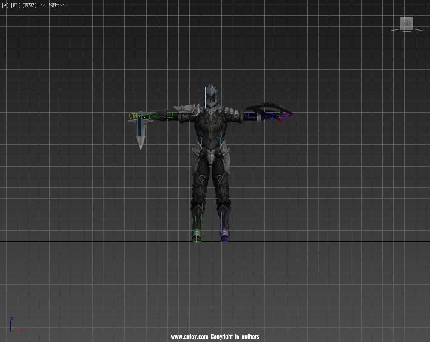Click the armored shoulder pad beside the sword arm

pos(183,112)
